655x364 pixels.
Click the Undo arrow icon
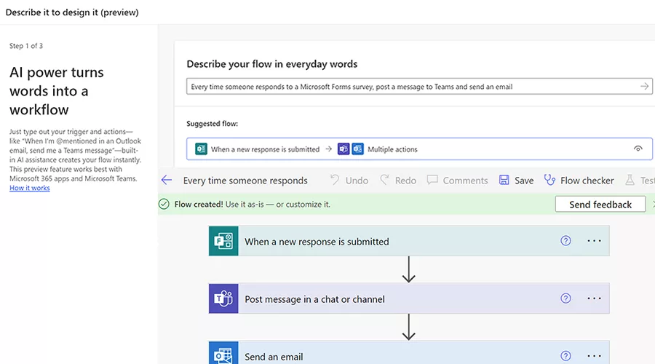335,180
